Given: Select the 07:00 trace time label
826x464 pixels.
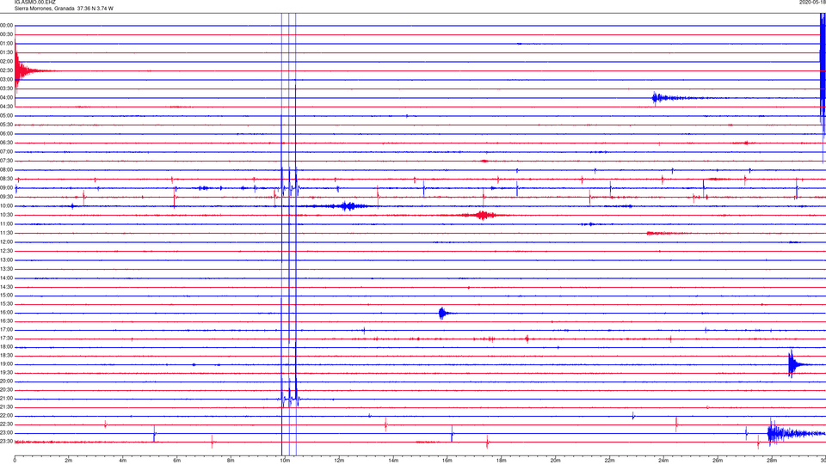Looking at the screenshot, I should click(x=6, y=151).
